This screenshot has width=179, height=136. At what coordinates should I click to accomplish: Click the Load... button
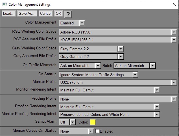click(x=9, y=13)
